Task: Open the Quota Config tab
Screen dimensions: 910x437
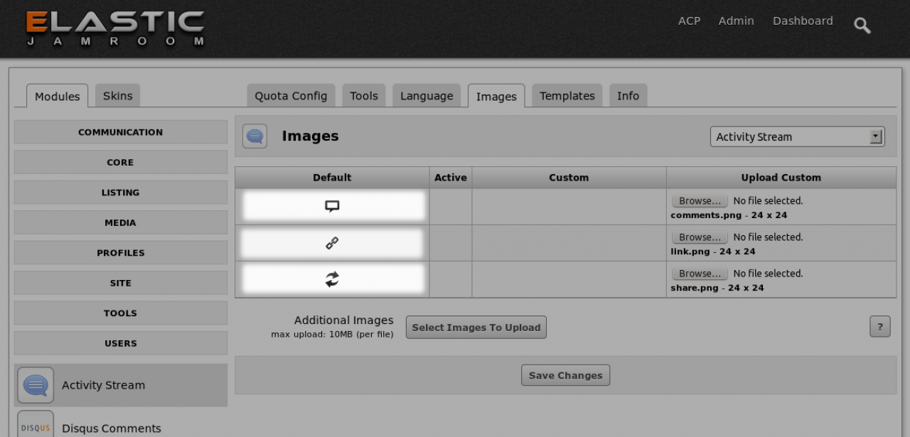Action: click(x=291, y=96)
